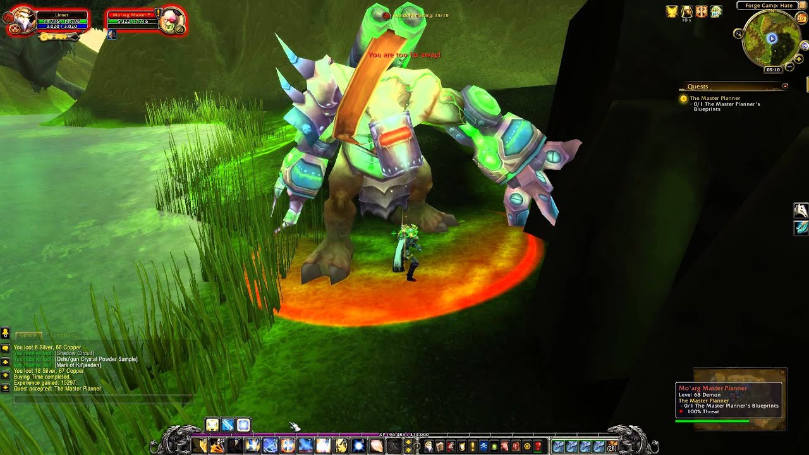The width and height of the screenshot is (809, 455).
Task: Open the chat menu speech bubble button
Action: point(5,348)
